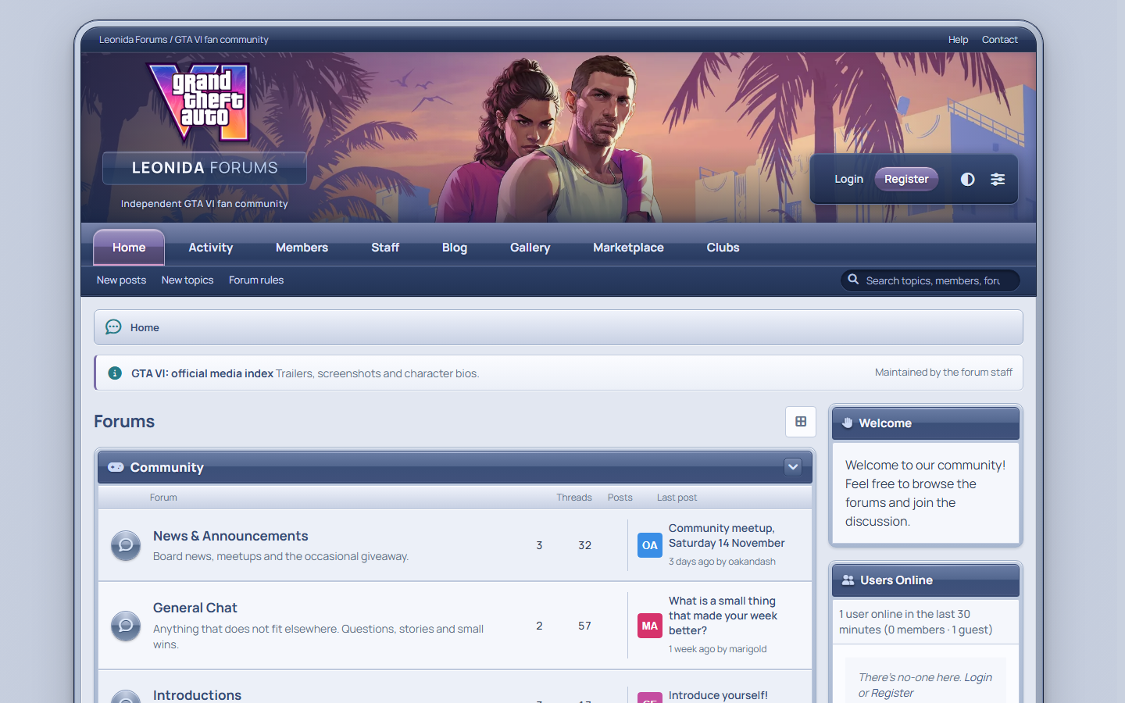Click the Login link in the header
The height and width of the screenshot is (703, 1125).
tap(848, 179)
